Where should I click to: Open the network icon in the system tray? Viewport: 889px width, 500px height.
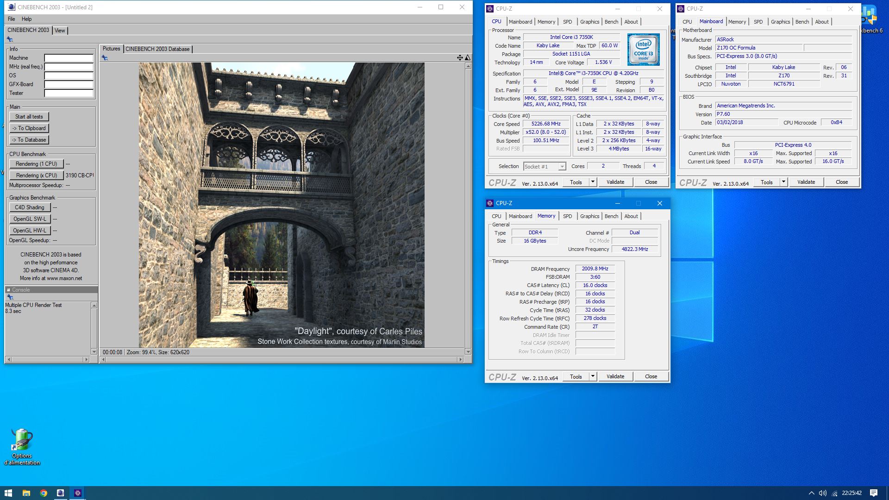[834, 493]
